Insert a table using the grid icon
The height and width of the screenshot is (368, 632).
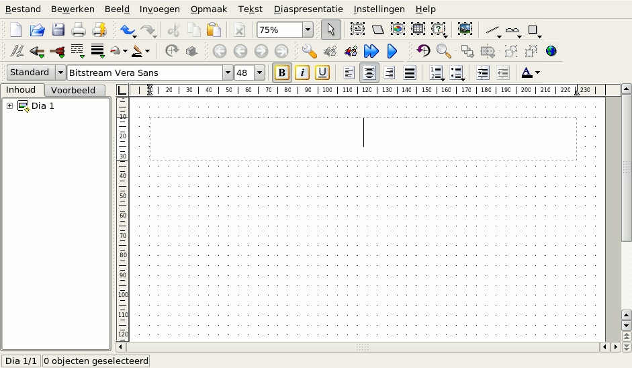pos(418,30)
